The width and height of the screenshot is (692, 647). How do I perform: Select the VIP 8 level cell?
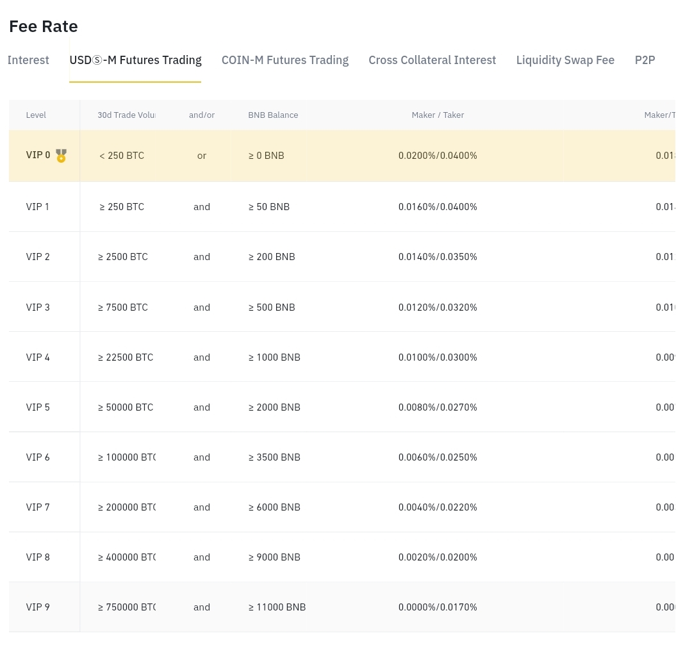click(38, 557)
